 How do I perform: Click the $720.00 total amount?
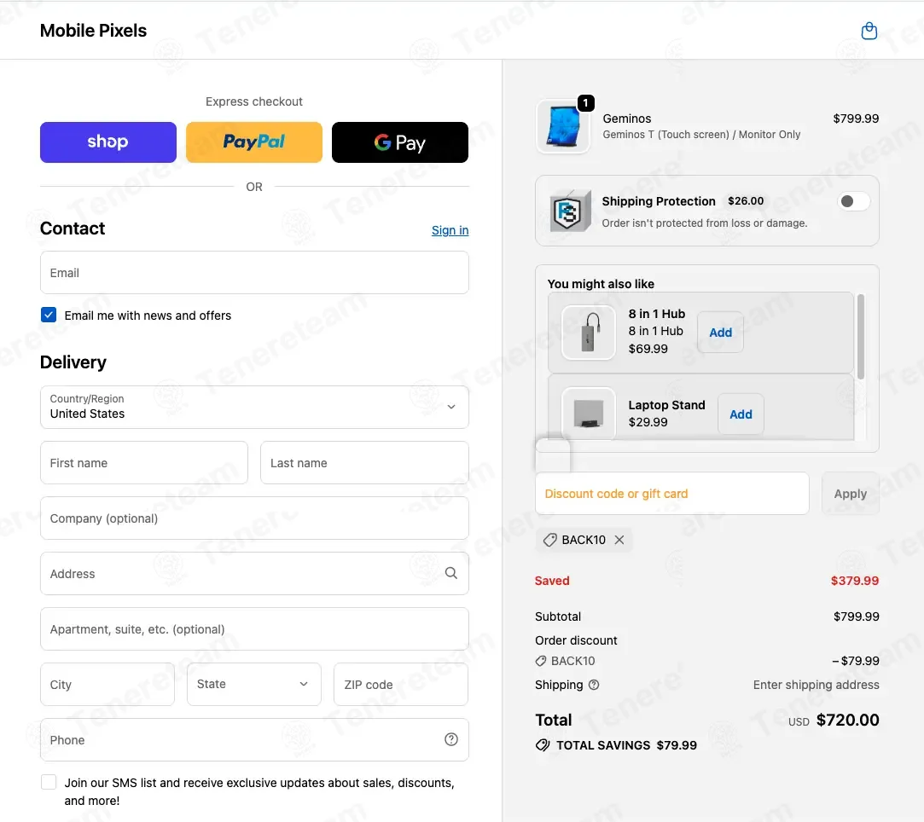tap(847, 721)
